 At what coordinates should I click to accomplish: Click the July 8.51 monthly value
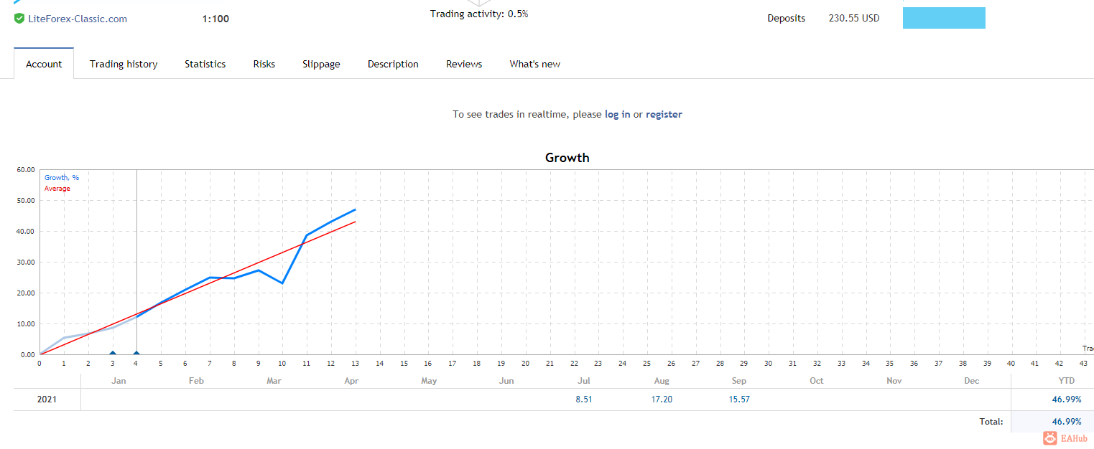coord(583,400)
